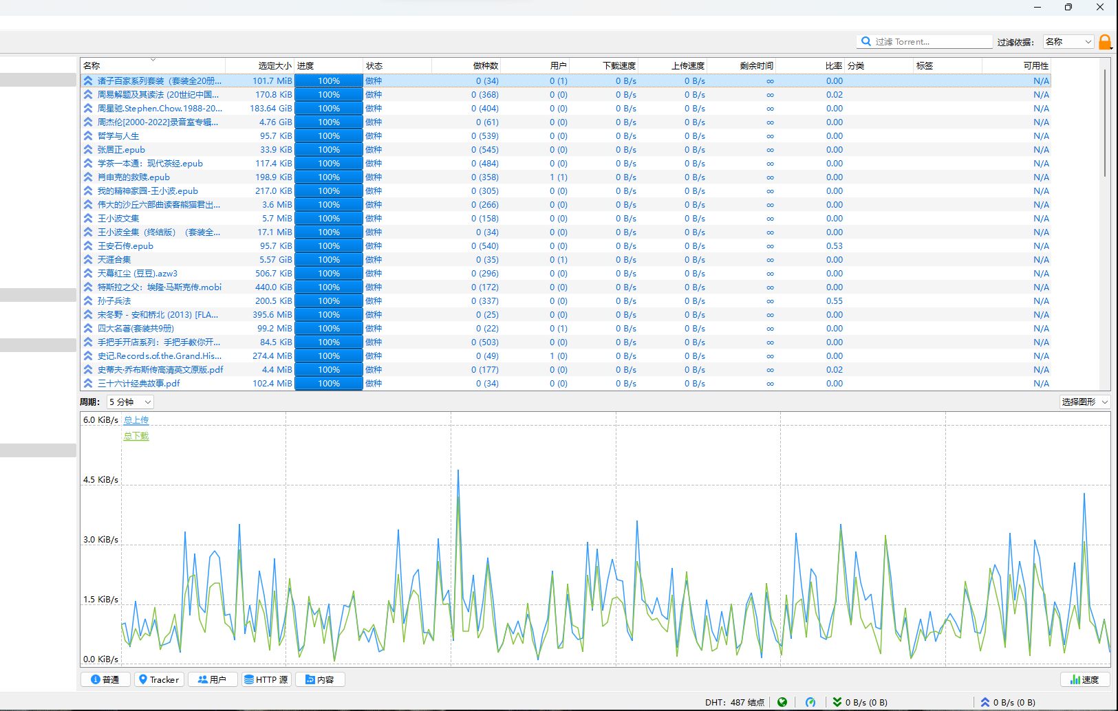Screen dimensions: 1118x711
Task: Click the magnifier icon in filter box
Action: click(866, 41)
